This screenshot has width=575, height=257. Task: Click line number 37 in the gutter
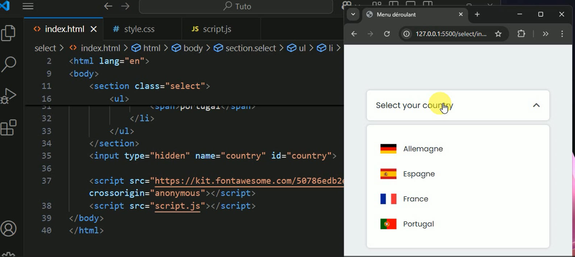pyautogui.click(x=46, y=181)
